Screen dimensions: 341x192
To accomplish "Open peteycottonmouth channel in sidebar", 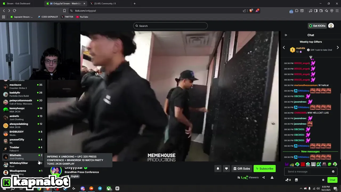I will click(23, 102).
